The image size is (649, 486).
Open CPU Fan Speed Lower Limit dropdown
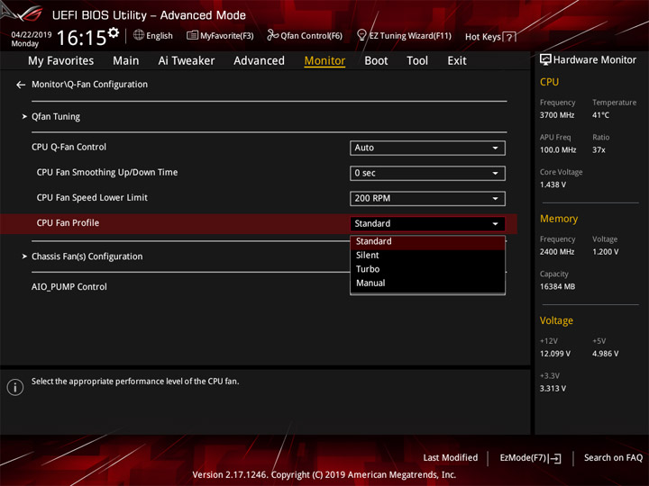(427, 198)
